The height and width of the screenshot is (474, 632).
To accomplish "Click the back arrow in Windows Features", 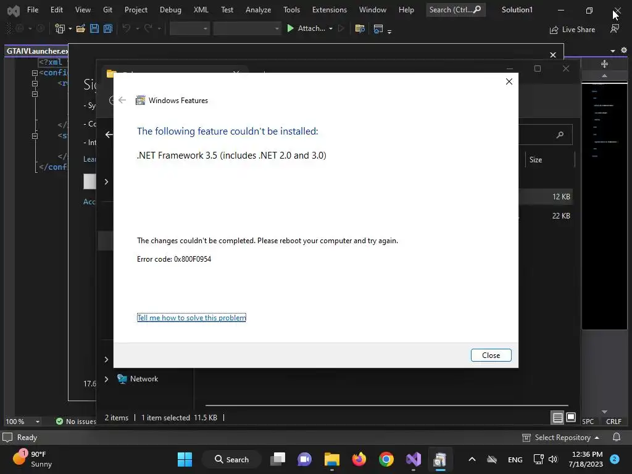I will click(122, 100).
